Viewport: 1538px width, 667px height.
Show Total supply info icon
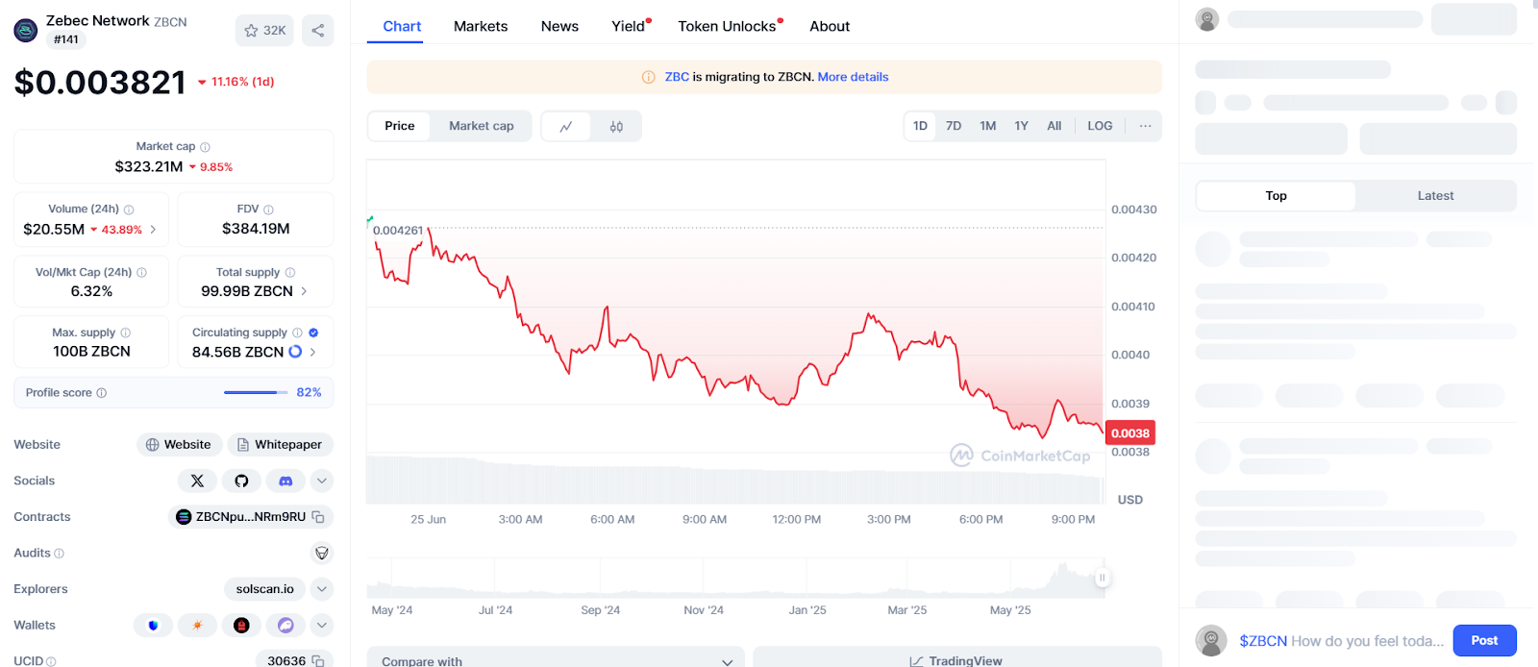(x=290, y=273)
